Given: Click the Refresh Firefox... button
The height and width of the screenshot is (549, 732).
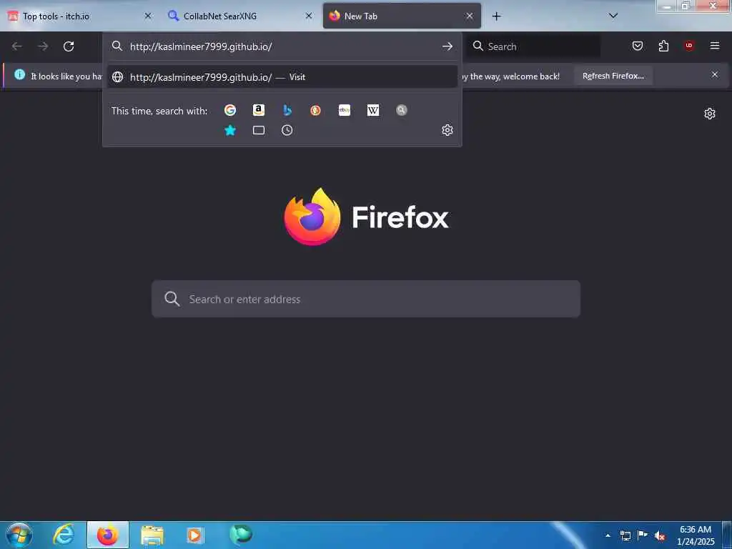Looking at the screenshot, I should click(x=613, y=76).
